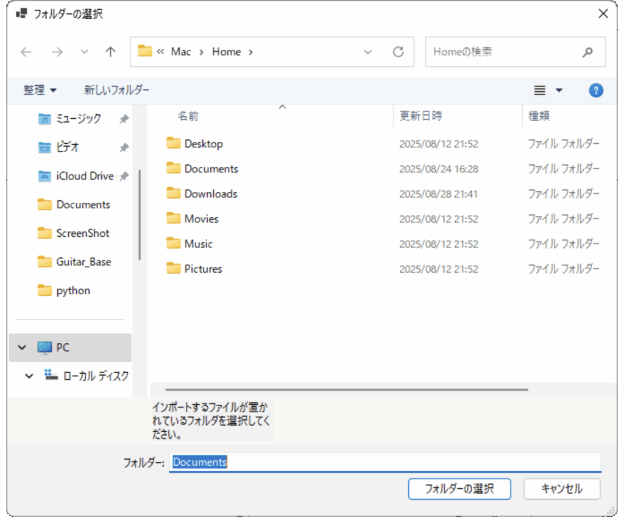The height and width of the screenshot is (523, 624).
Task: Click the Back navigation arrow
Action: (26, 52)
